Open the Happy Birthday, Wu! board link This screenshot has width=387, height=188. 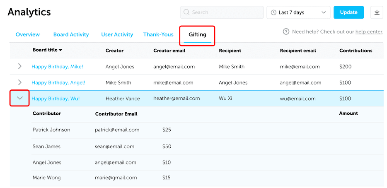point(56,99)
